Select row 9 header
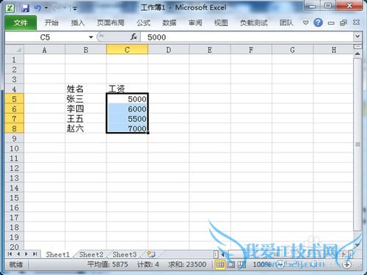 point(15,139)
